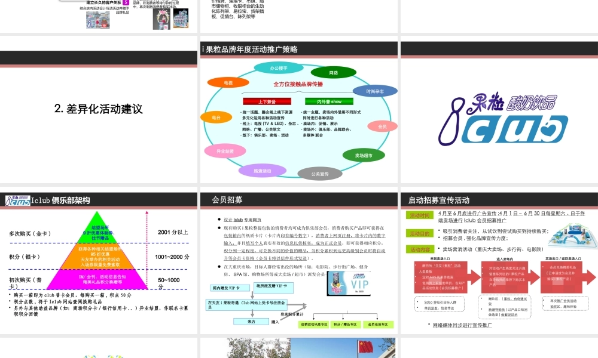
Task: Click the '全方位接触品牌传播' red heading
Action: tap(298, 84)
